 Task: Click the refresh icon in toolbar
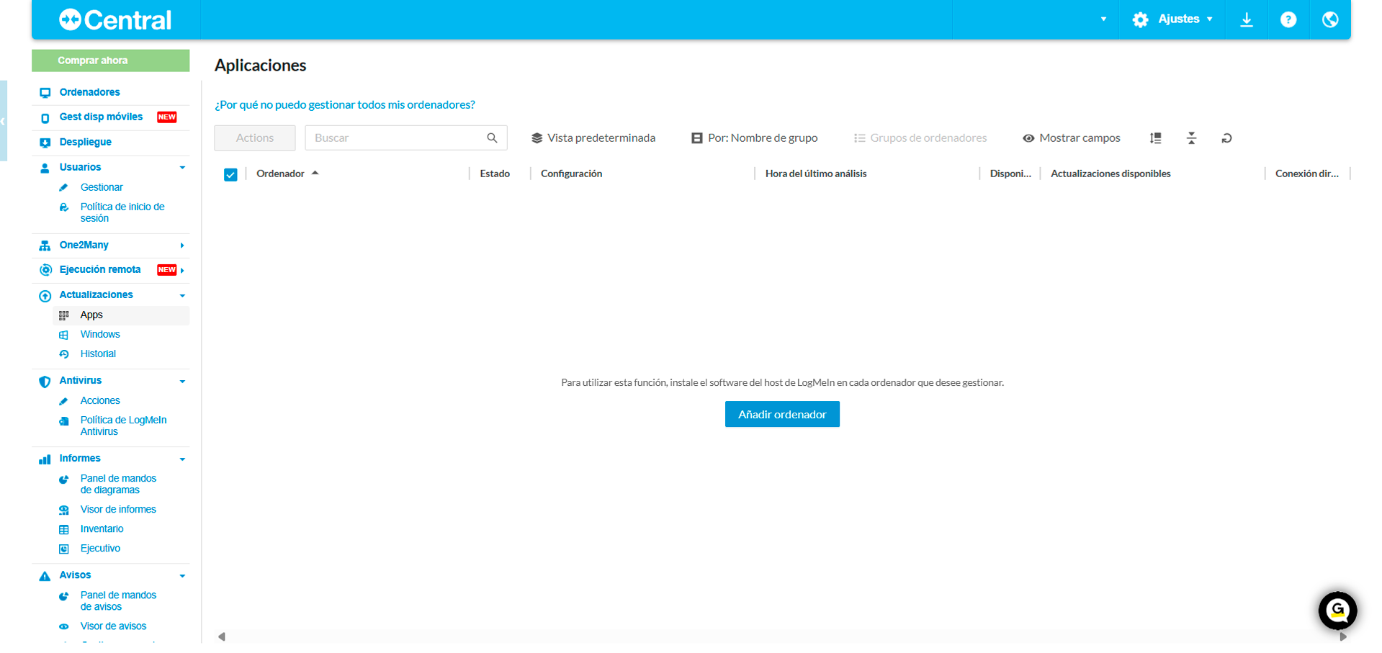pos(1226,138)
